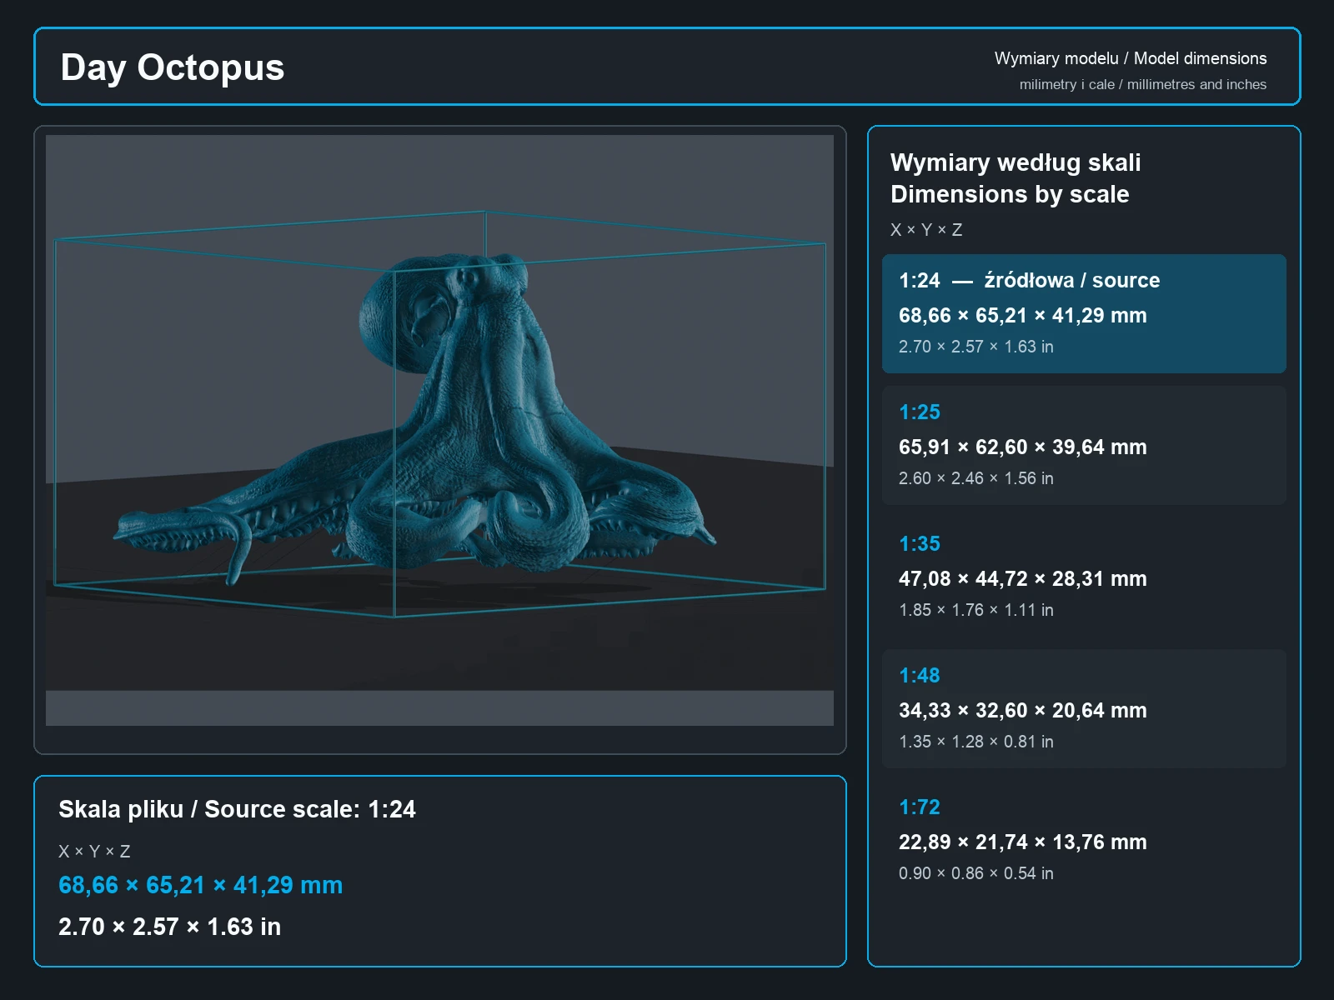Click the octopus 3D model preview image
Viewport: 1334px width, 1000px height.
pos(439,430)
